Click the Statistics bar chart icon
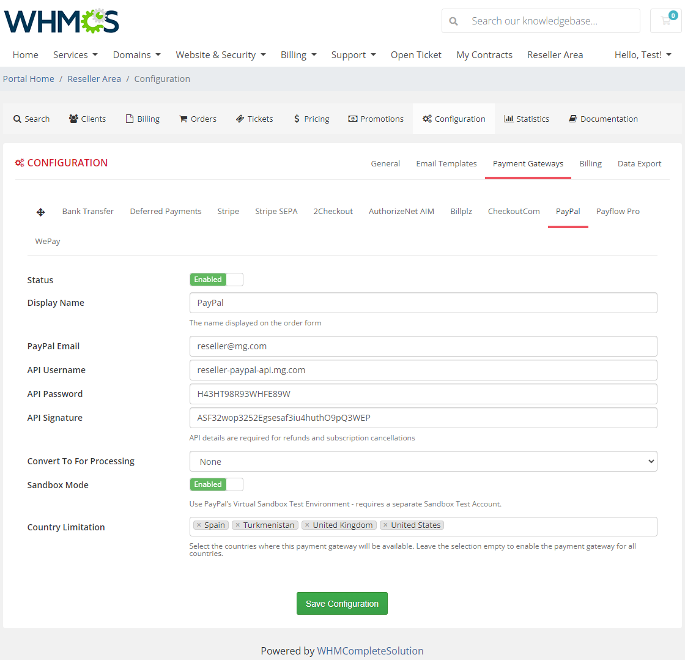This screenshot has height=660, width=685. (508, 119)
